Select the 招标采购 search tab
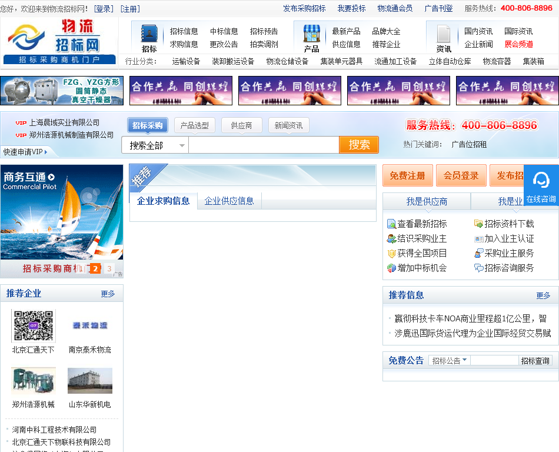This screenshot has width=559, height=452. click(x=148, y=125)
